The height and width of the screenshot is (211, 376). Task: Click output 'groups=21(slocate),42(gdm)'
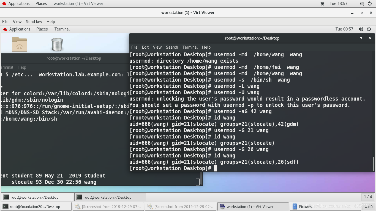259,124
